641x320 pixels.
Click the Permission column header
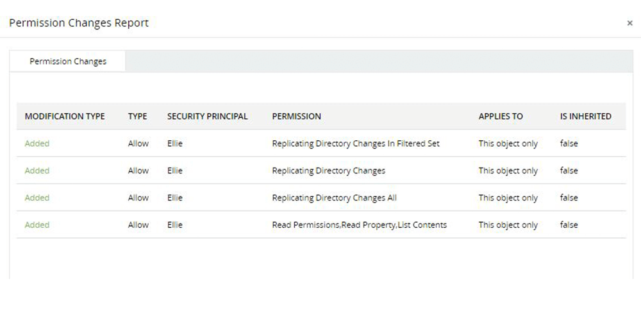tap(296, 116)
